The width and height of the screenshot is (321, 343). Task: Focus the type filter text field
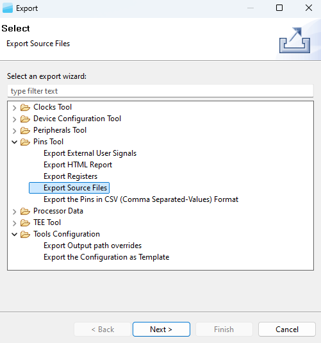click(x=160, y=91)
